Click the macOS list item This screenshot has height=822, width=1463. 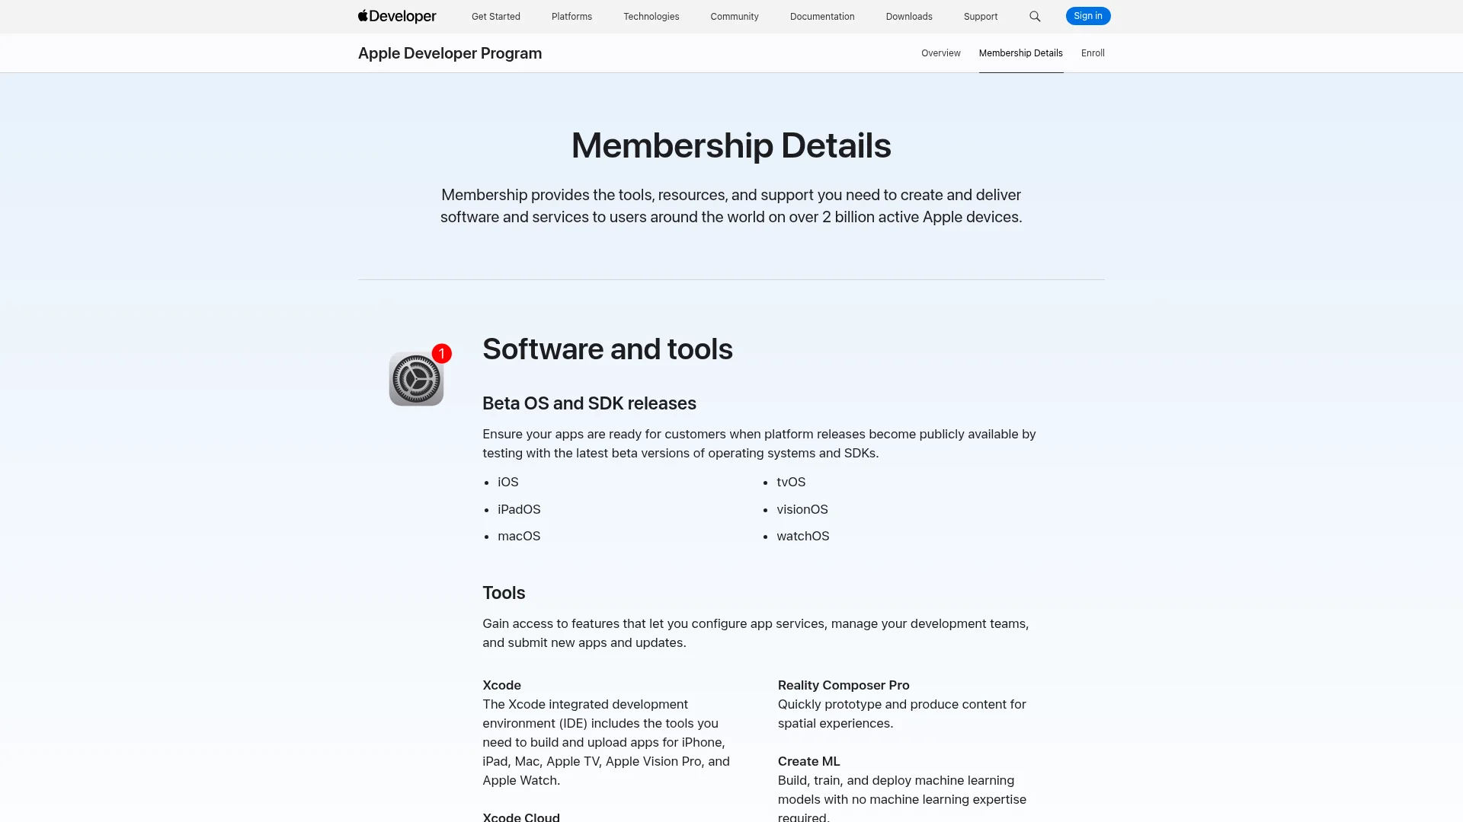519,536
